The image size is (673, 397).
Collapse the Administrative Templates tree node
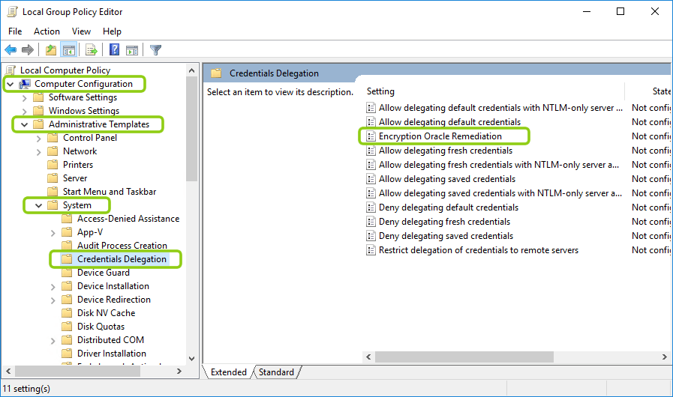(x=24, y=124)
